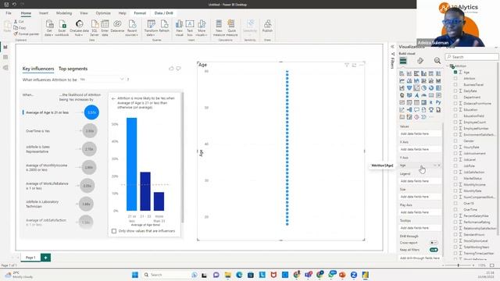Open Transform data
500x281 pixels.
(x=151, y=28)
